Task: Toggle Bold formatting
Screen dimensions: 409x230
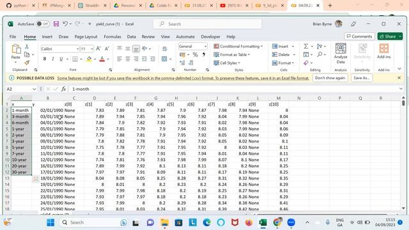Action: [45, 59]
